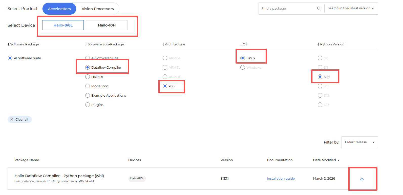Select Python version 3.13
The image size is (403, 195).
tap(320, 105)
